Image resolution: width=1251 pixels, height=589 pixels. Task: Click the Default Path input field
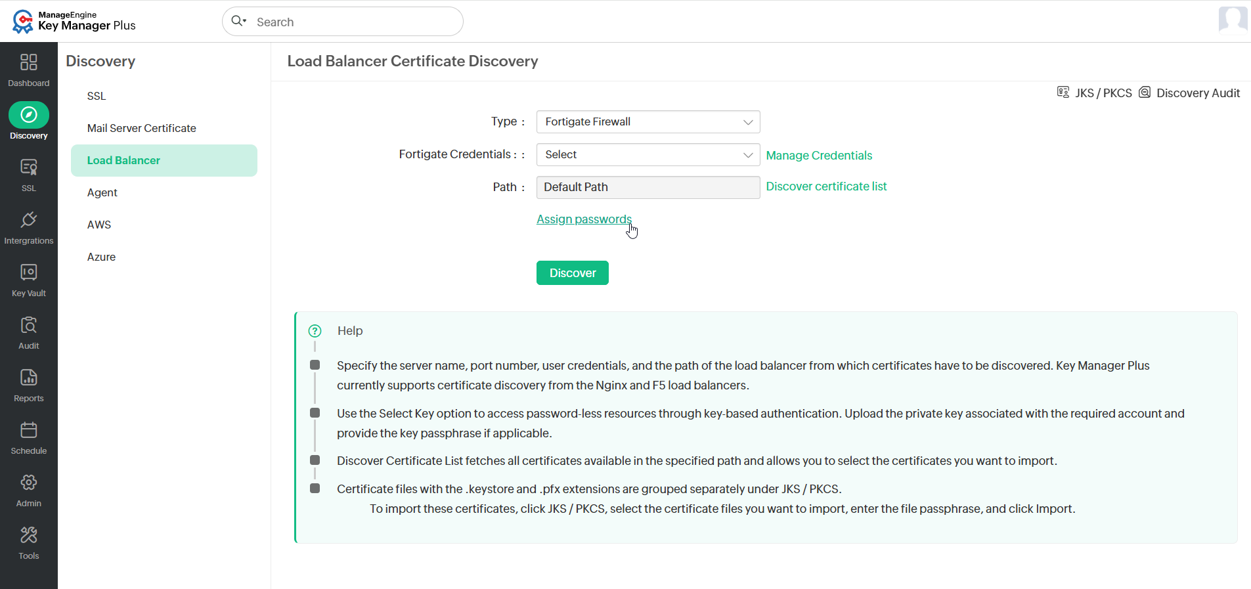pyautogui.click(x=648, y=187)
